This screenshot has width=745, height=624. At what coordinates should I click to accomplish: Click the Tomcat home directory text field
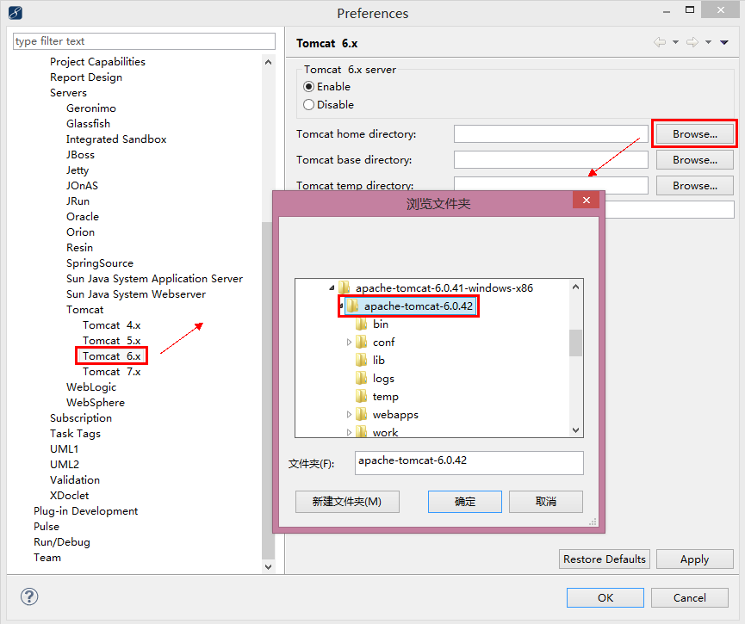550,134
